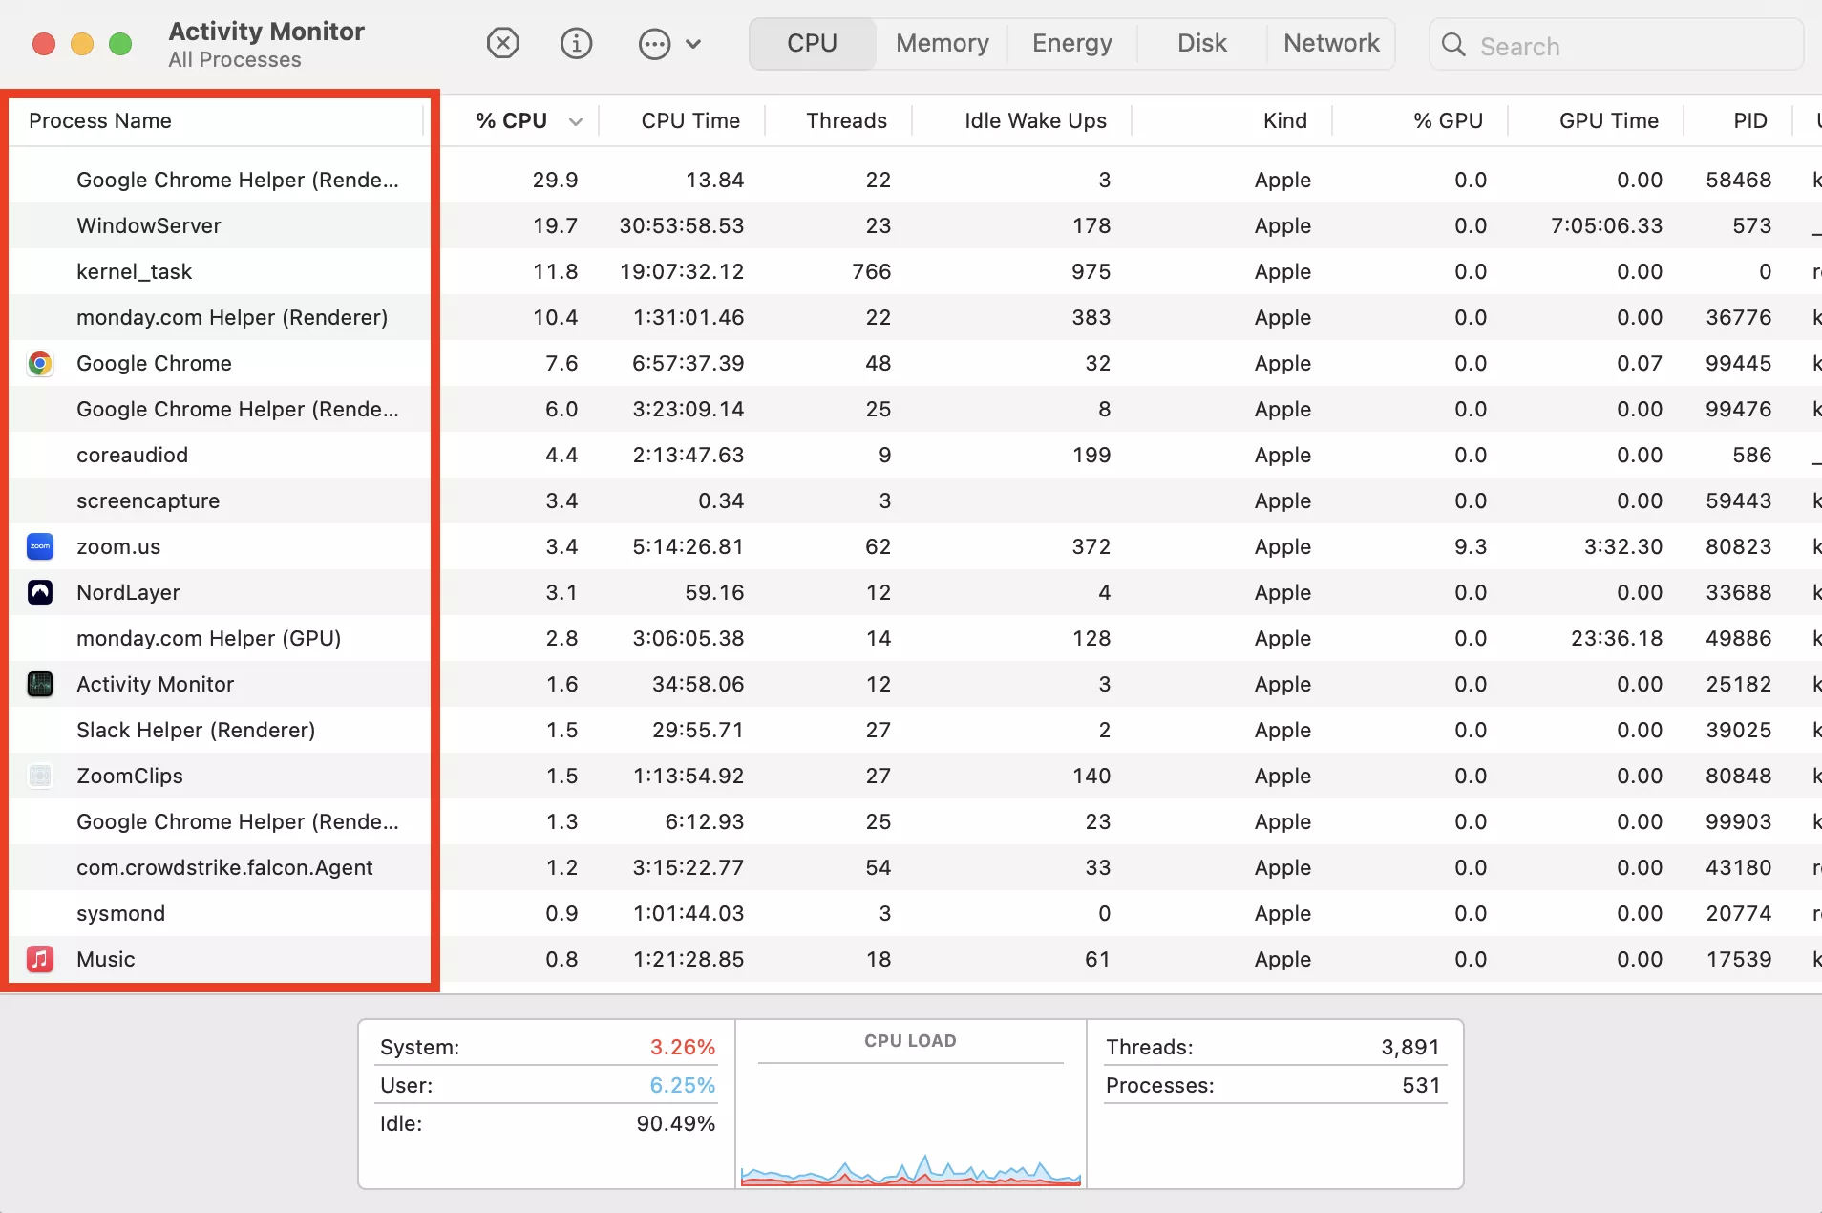This screenshot has height=1213, width=1822.
Task: Select the Activity Monitor icon in the list
Action: coord(39,684)
